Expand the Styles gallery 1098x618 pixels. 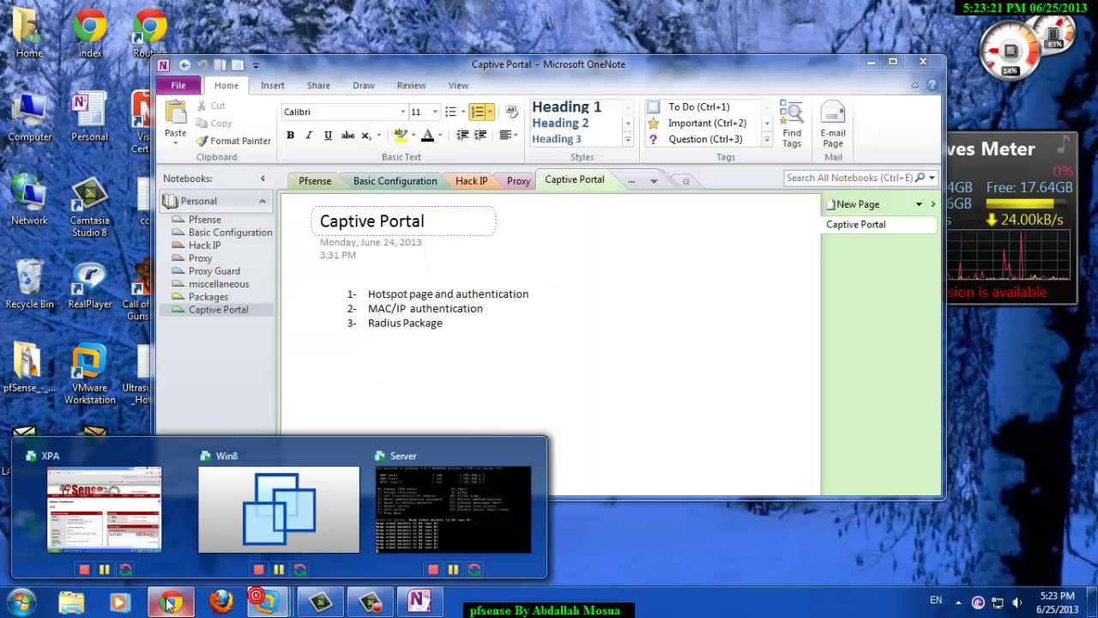(x=628, y=139)
